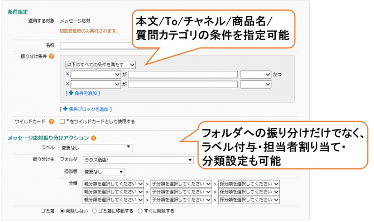
Task: Open second row match-type dropdown
Action: (x=256, y=84)
